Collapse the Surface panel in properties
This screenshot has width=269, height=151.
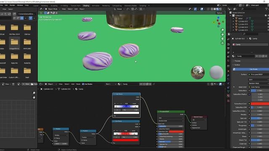coord(237,65)
